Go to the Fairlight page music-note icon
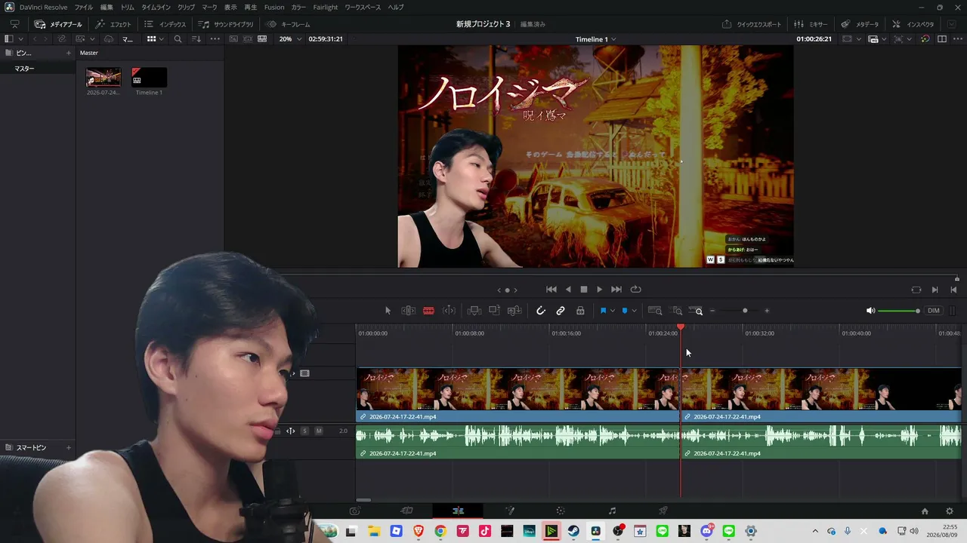Viewport: 967px width, 543px height. (x=612, y=511)
